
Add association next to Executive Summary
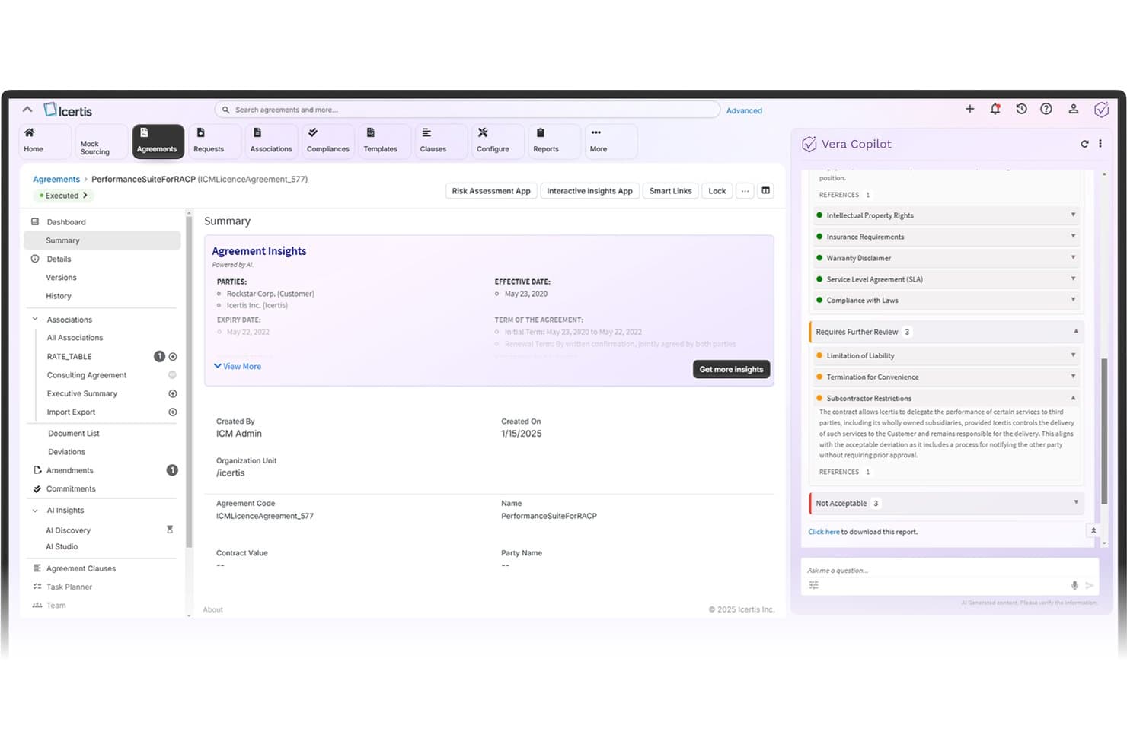173,393
